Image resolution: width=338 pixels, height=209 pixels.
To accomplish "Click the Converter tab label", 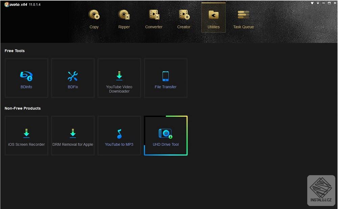I will pyautogui.click(x=154, y=27).
